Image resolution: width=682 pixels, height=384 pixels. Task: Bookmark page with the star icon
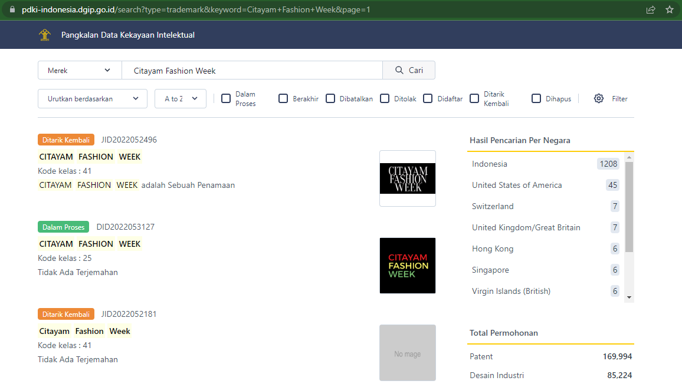(x=670, y=9)
